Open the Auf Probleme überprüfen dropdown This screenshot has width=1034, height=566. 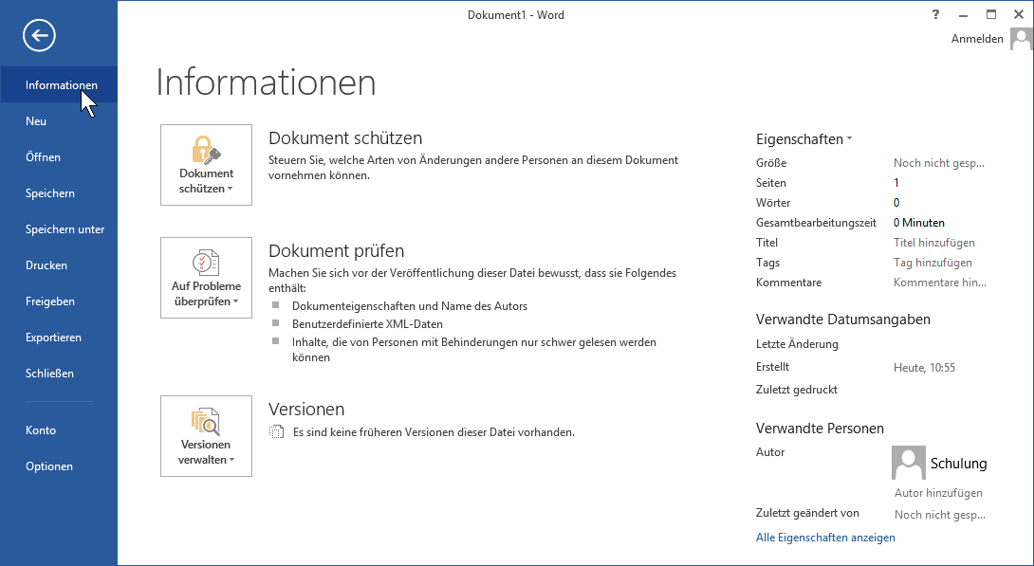pyautogui.click(x=206, y=293)
